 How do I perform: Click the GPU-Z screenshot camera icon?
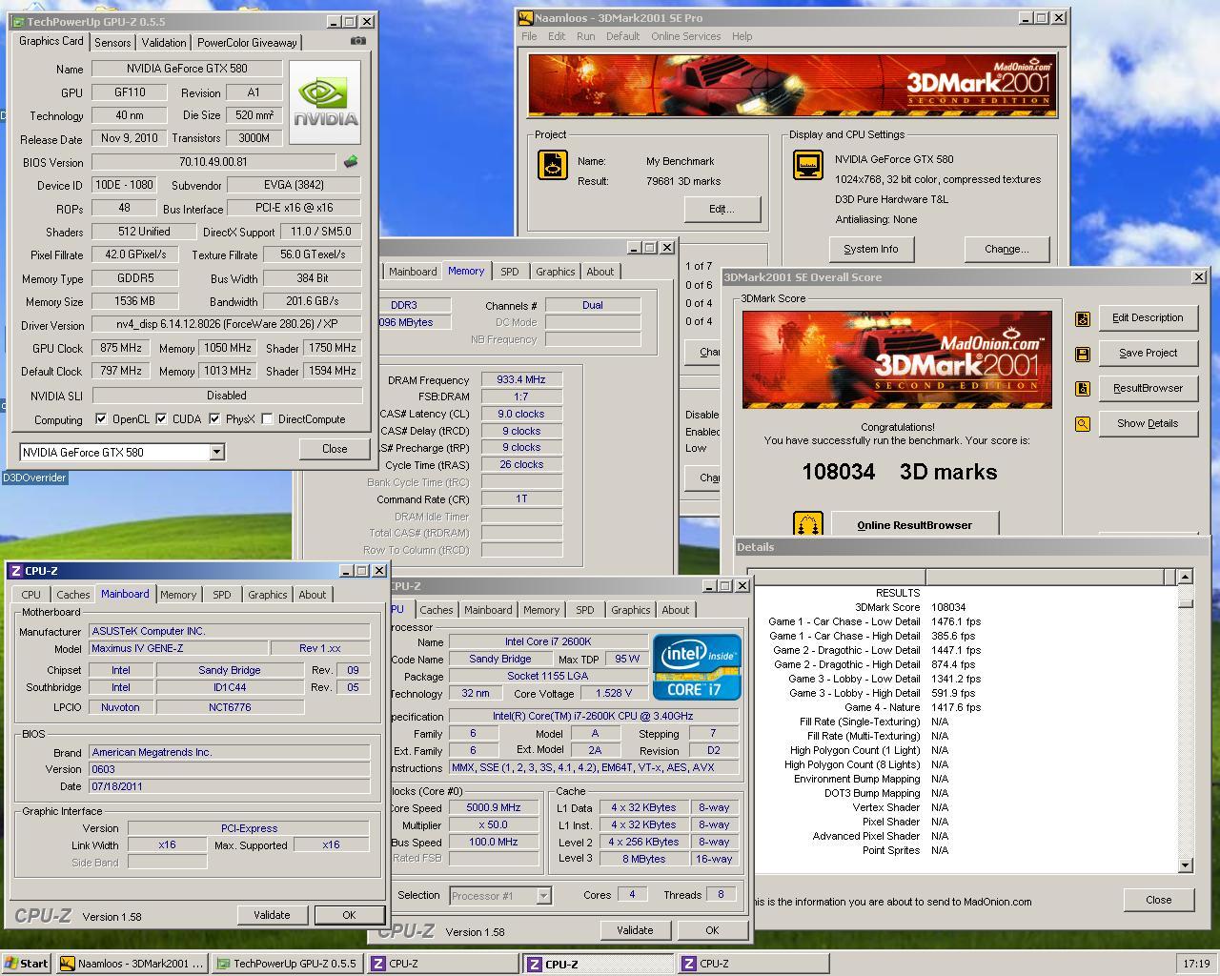[x=357, y=41]
